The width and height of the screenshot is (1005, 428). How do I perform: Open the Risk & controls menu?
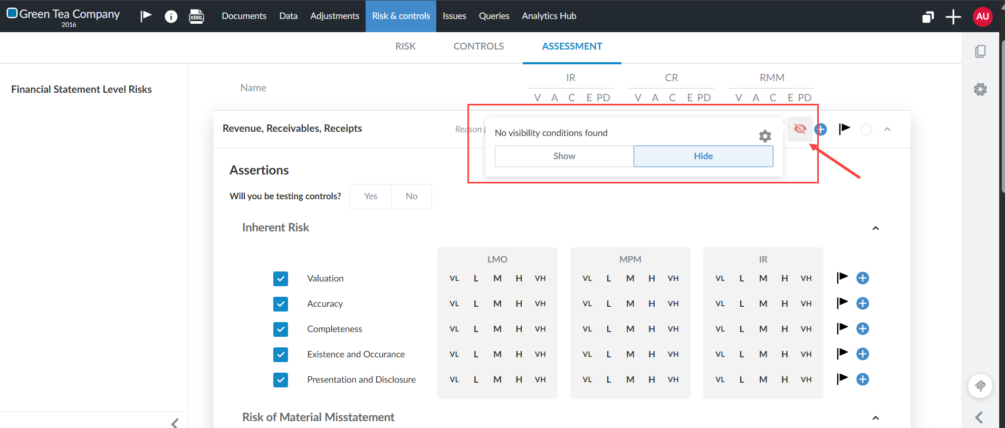(401, 16)
